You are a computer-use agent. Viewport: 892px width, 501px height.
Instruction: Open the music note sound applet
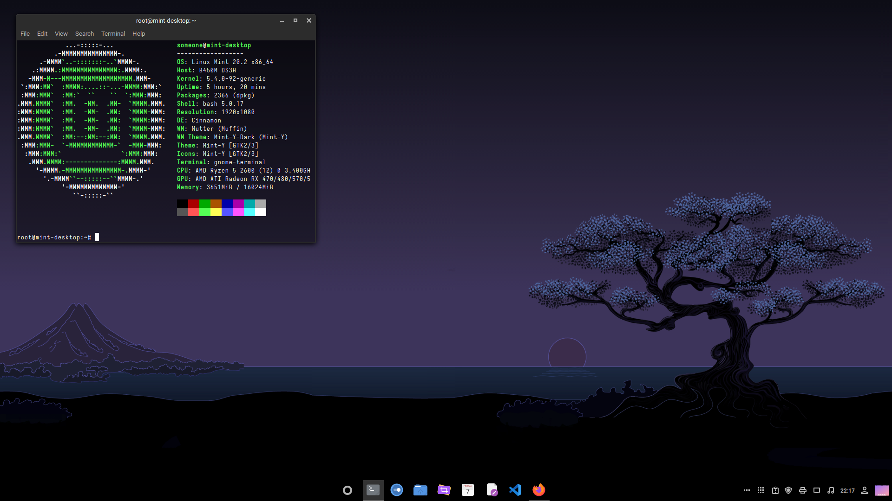(x=831, y=490)
